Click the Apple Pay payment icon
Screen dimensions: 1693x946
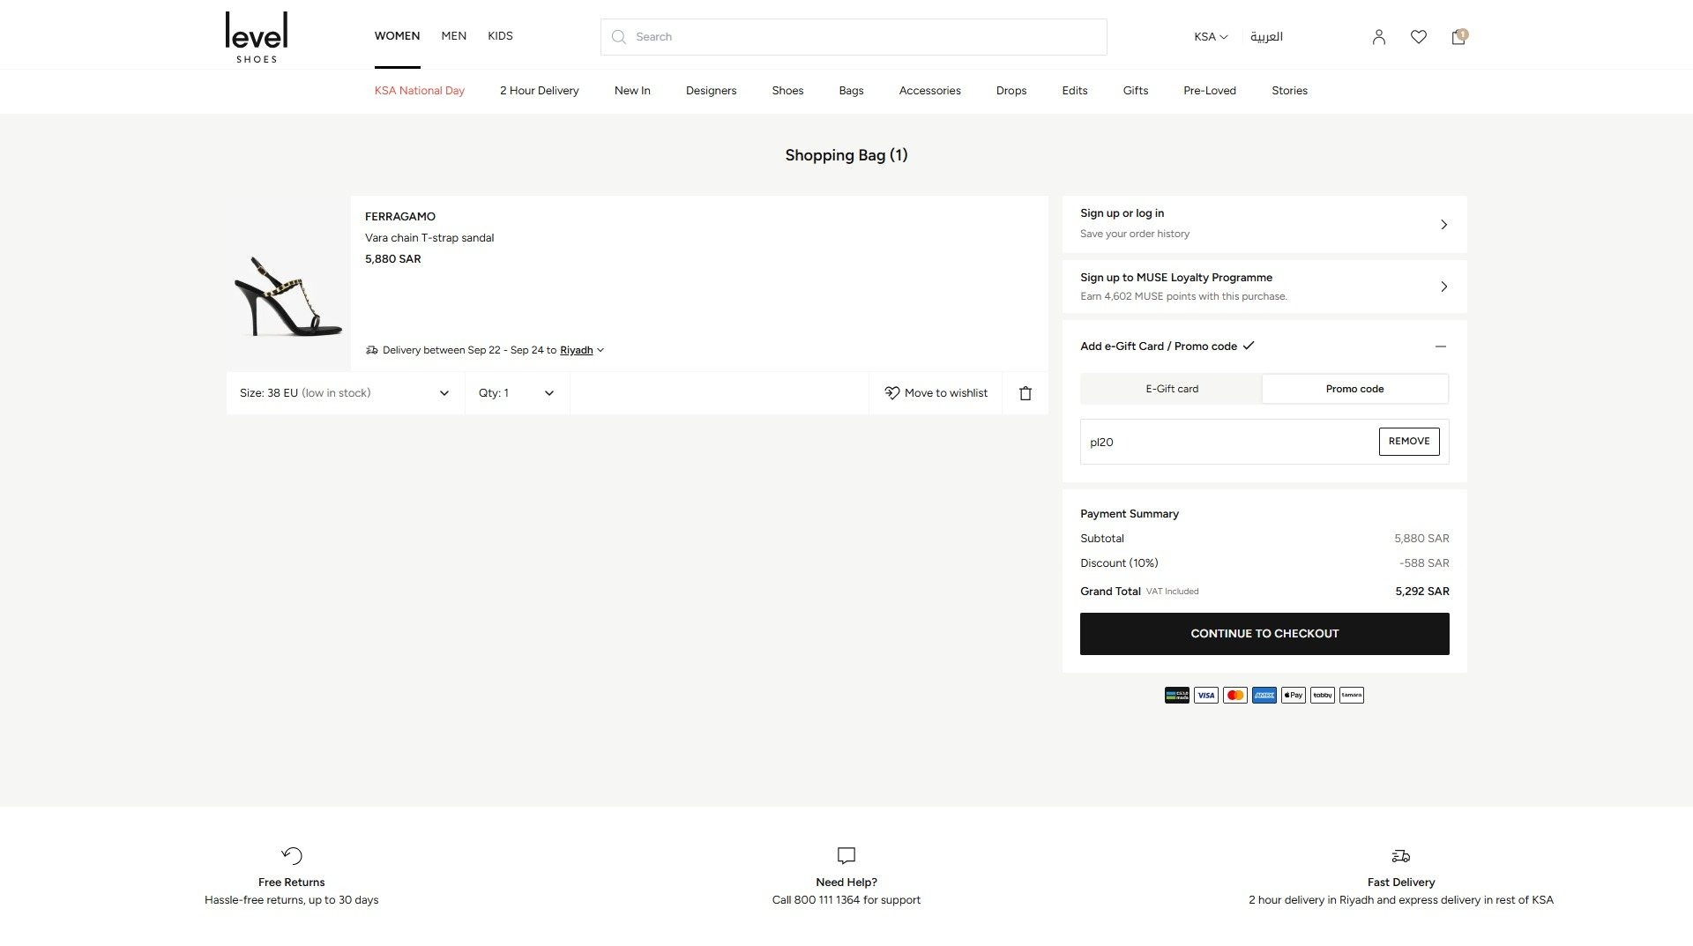click(1294, 696)
